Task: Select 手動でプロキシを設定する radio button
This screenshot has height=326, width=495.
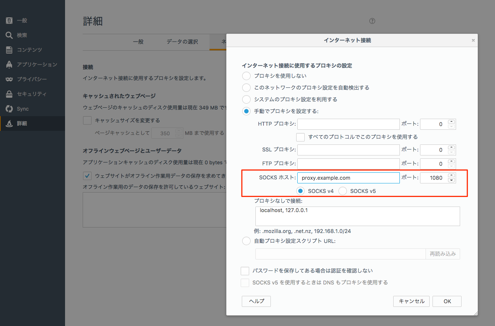Action: tap(246, 111)
